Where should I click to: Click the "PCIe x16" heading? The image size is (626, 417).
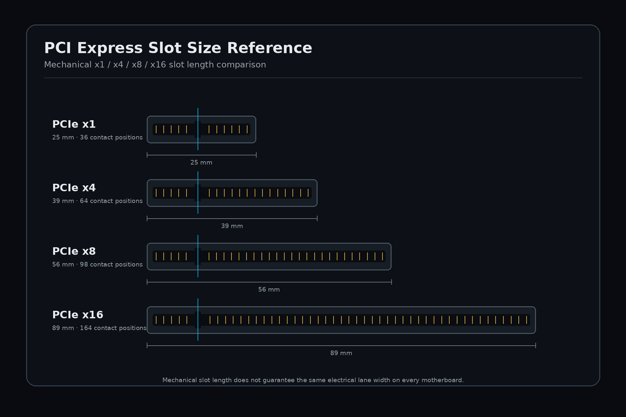77,315
